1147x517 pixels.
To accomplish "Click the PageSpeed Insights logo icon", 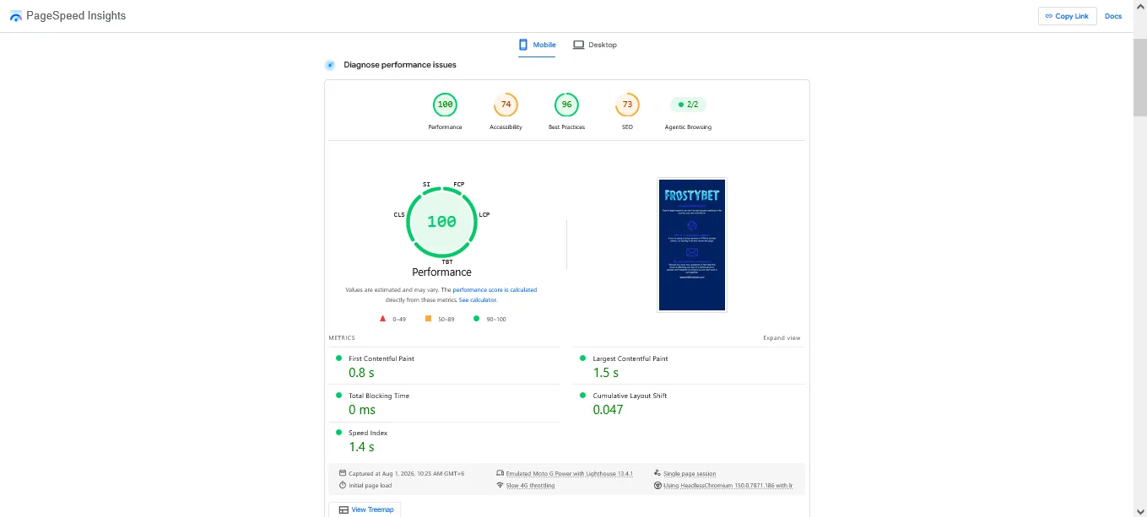I will click(x=16, y=16).
